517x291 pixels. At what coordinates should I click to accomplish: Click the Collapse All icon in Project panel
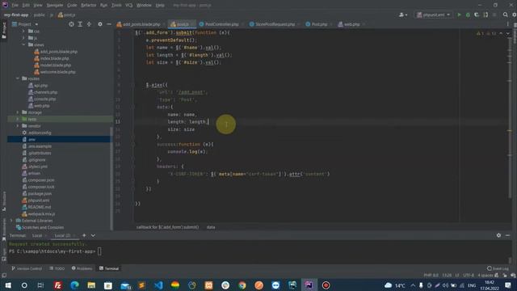coord(89,24)
